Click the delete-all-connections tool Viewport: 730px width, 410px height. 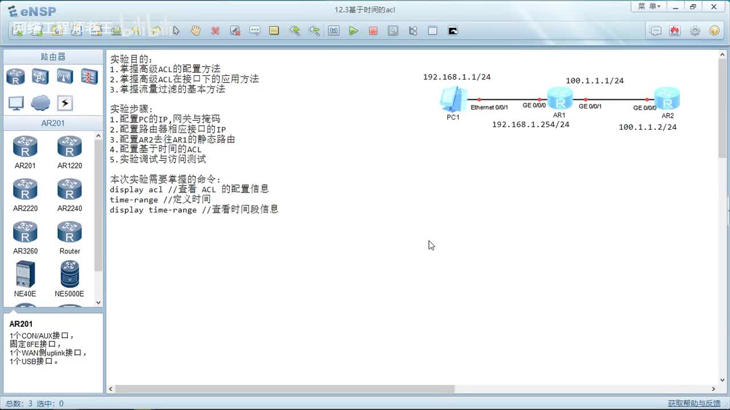click(235, 31)
